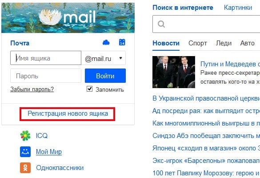Click the text starting 'Ранее пресс-секретар'
Image resolution: width=260 pixels, height=178 pixels.
point(230,73)
